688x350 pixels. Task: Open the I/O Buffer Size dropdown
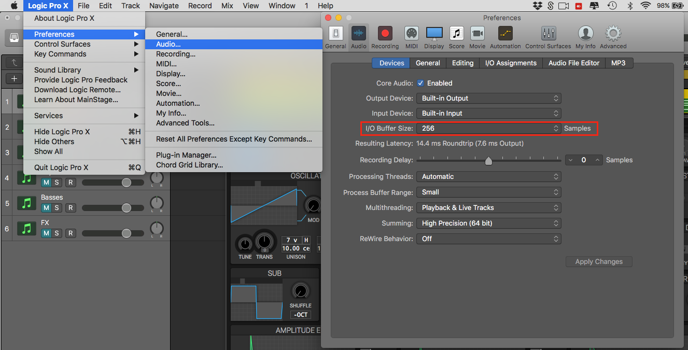click(x=489, y=128)
